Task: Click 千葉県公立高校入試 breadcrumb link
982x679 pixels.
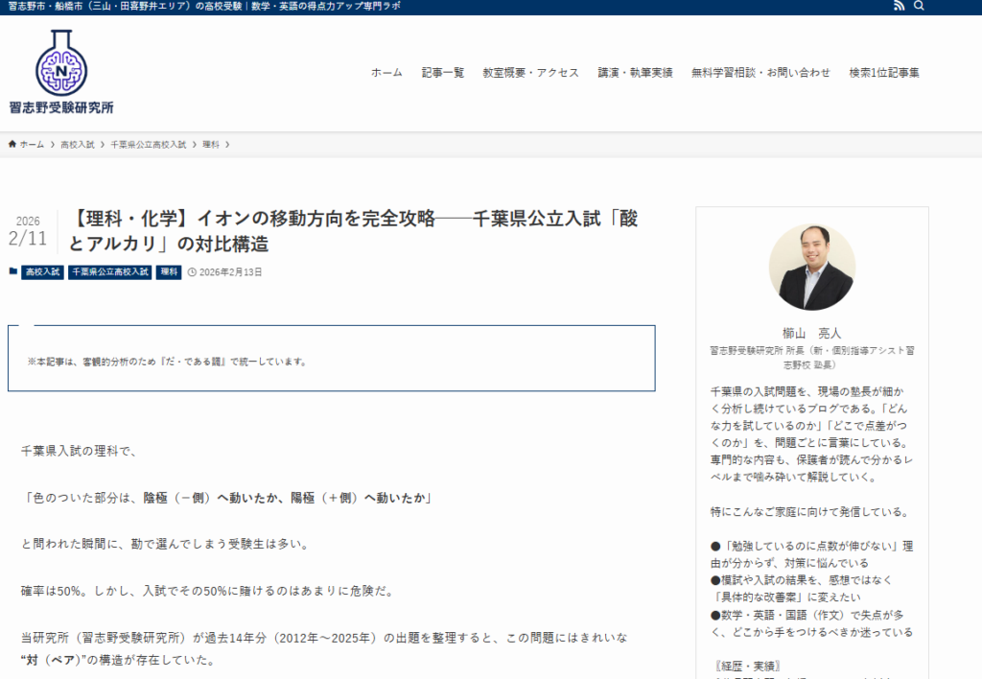Action: click(x=148, y=144)
